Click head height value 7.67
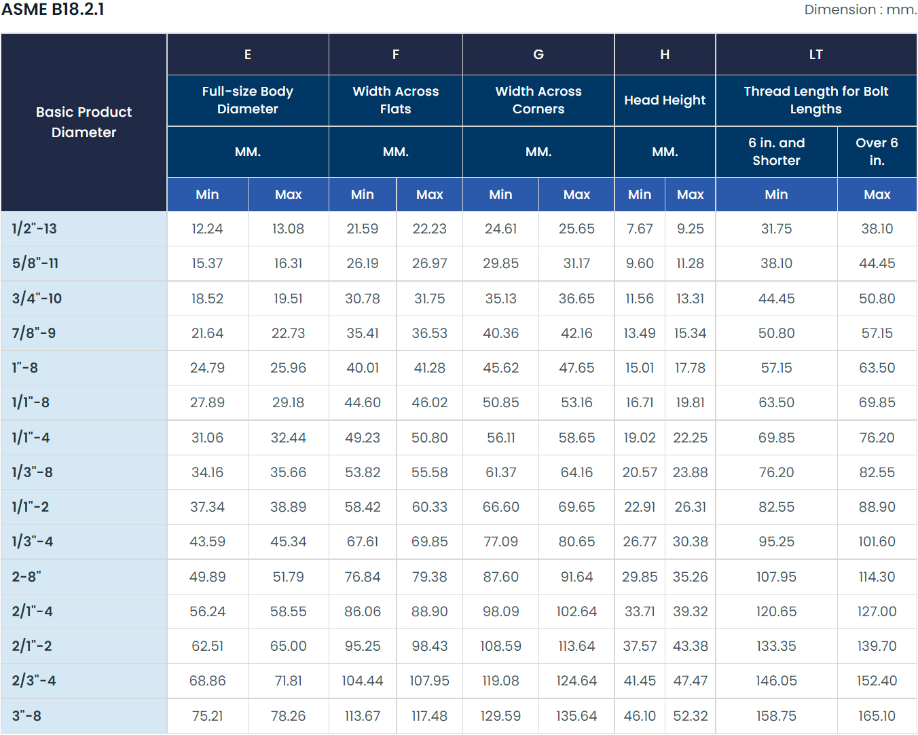The height and width of the screenshot is (735, 918). pyautogui.click(x=640, y=229)
